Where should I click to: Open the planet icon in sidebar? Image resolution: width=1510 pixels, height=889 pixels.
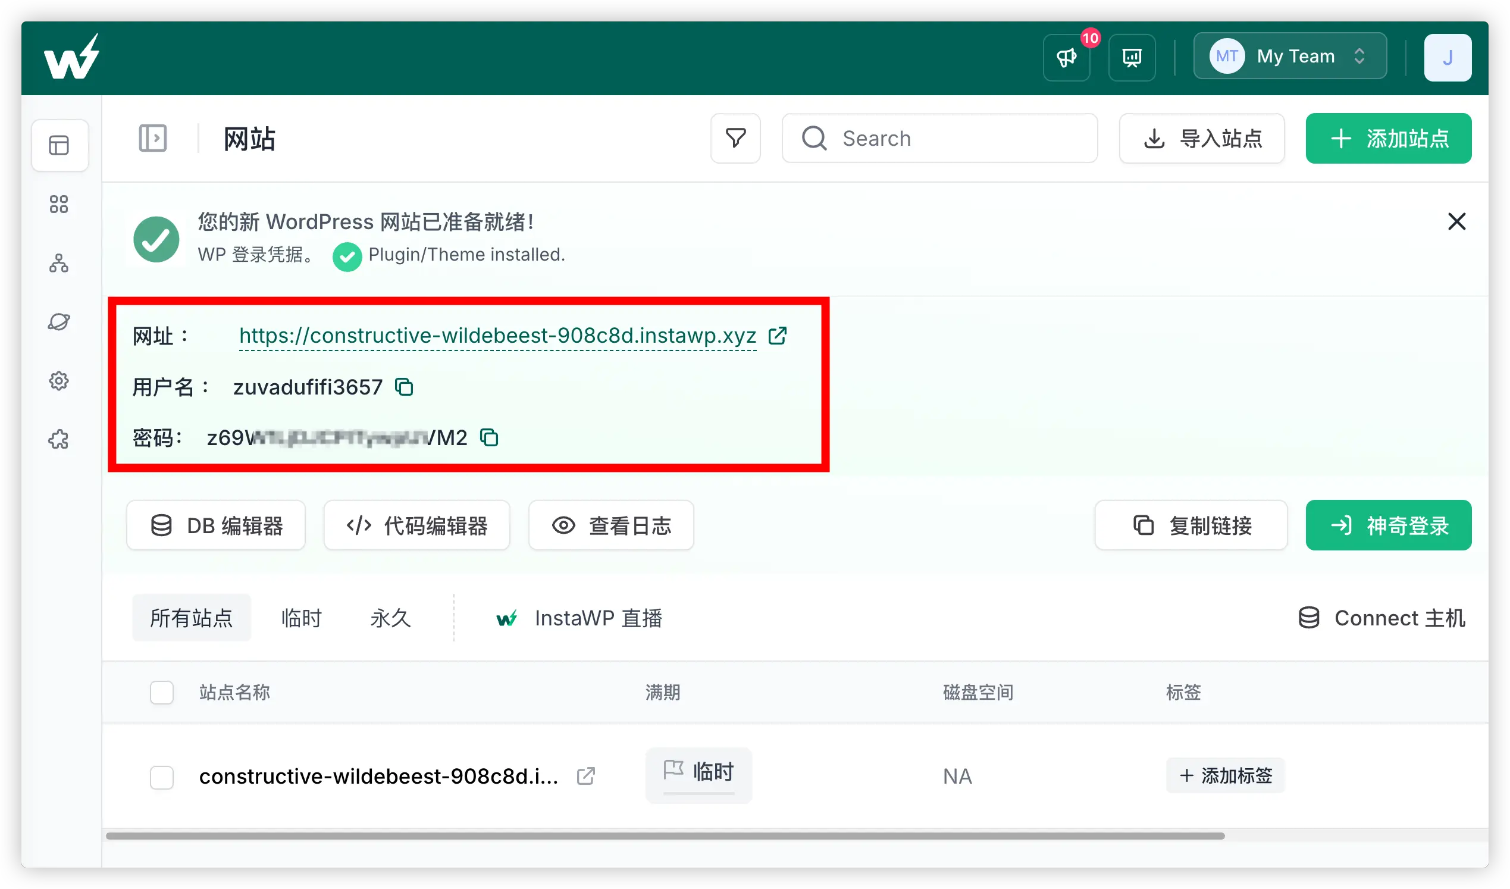(x=59, y=322)
